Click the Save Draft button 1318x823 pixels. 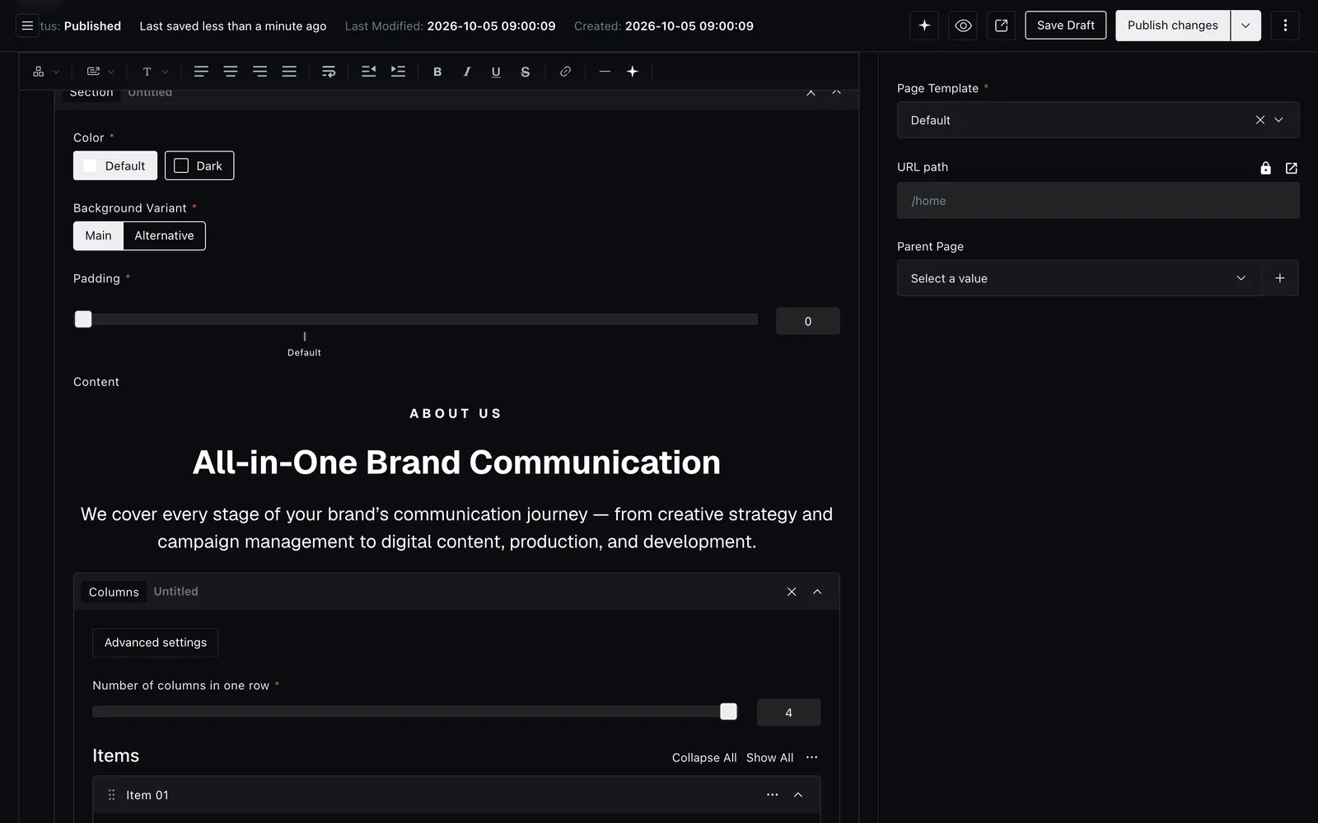click(x=1066, y=26)
